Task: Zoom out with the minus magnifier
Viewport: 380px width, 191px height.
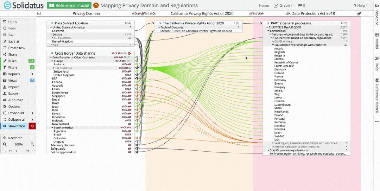Action: tap(4, 144)
